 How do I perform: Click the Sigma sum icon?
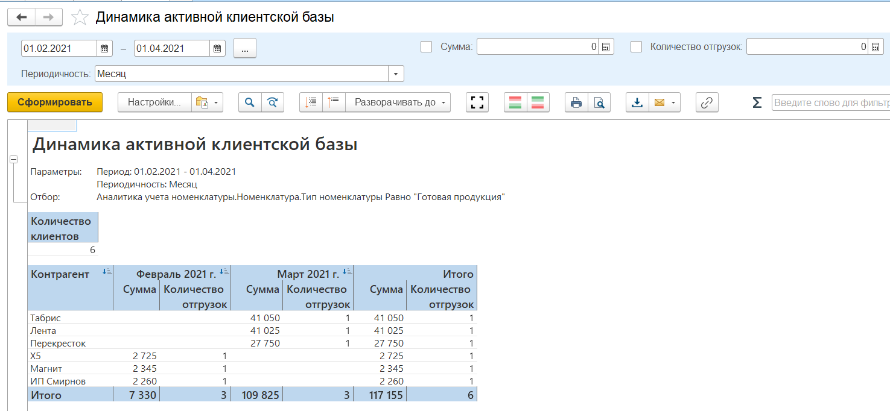pos(757,102)
